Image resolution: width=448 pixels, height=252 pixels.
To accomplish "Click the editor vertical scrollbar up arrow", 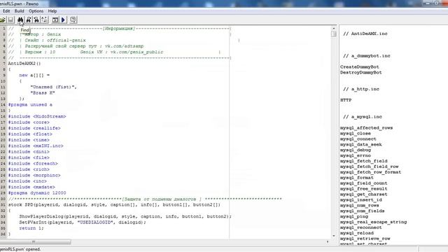I will tap(334, 28).
